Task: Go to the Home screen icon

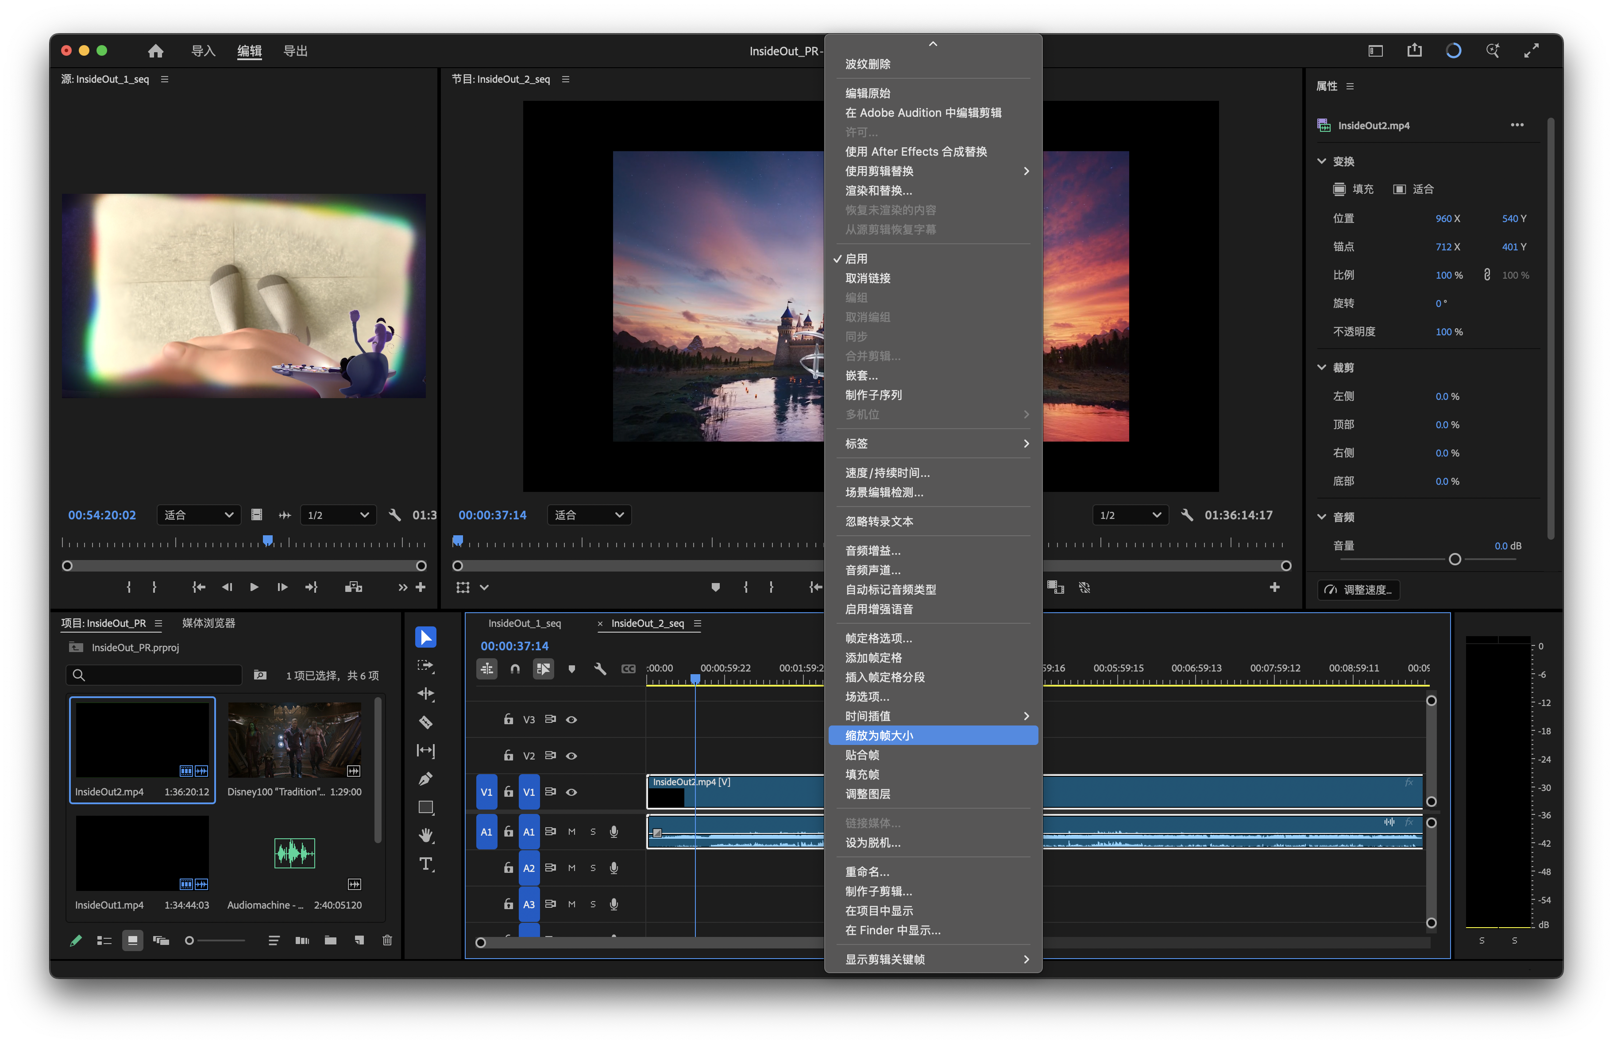Action: coord(156,51)
